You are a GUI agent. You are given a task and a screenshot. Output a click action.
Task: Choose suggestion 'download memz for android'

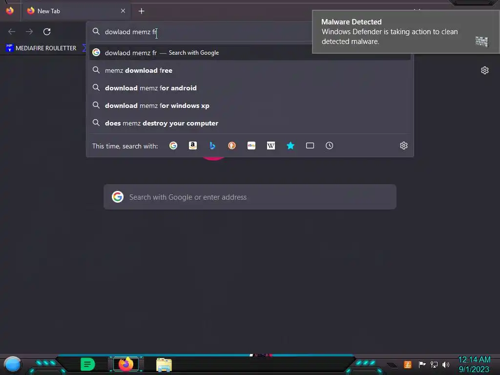[x=250, y=88]
